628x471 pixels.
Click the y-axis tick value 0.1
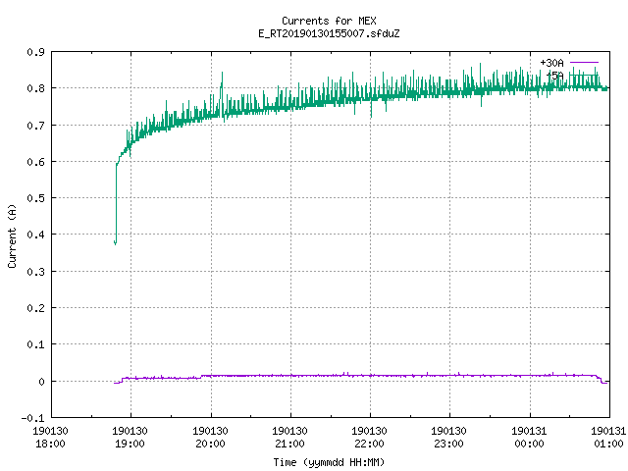pyautogui.click(x=35, y=344)
